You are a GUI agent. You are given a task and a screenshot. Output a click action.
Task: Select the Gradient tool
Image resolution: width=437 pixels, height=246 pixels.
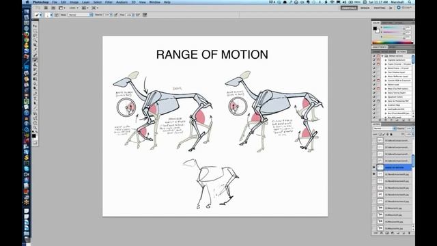point(35,79)
